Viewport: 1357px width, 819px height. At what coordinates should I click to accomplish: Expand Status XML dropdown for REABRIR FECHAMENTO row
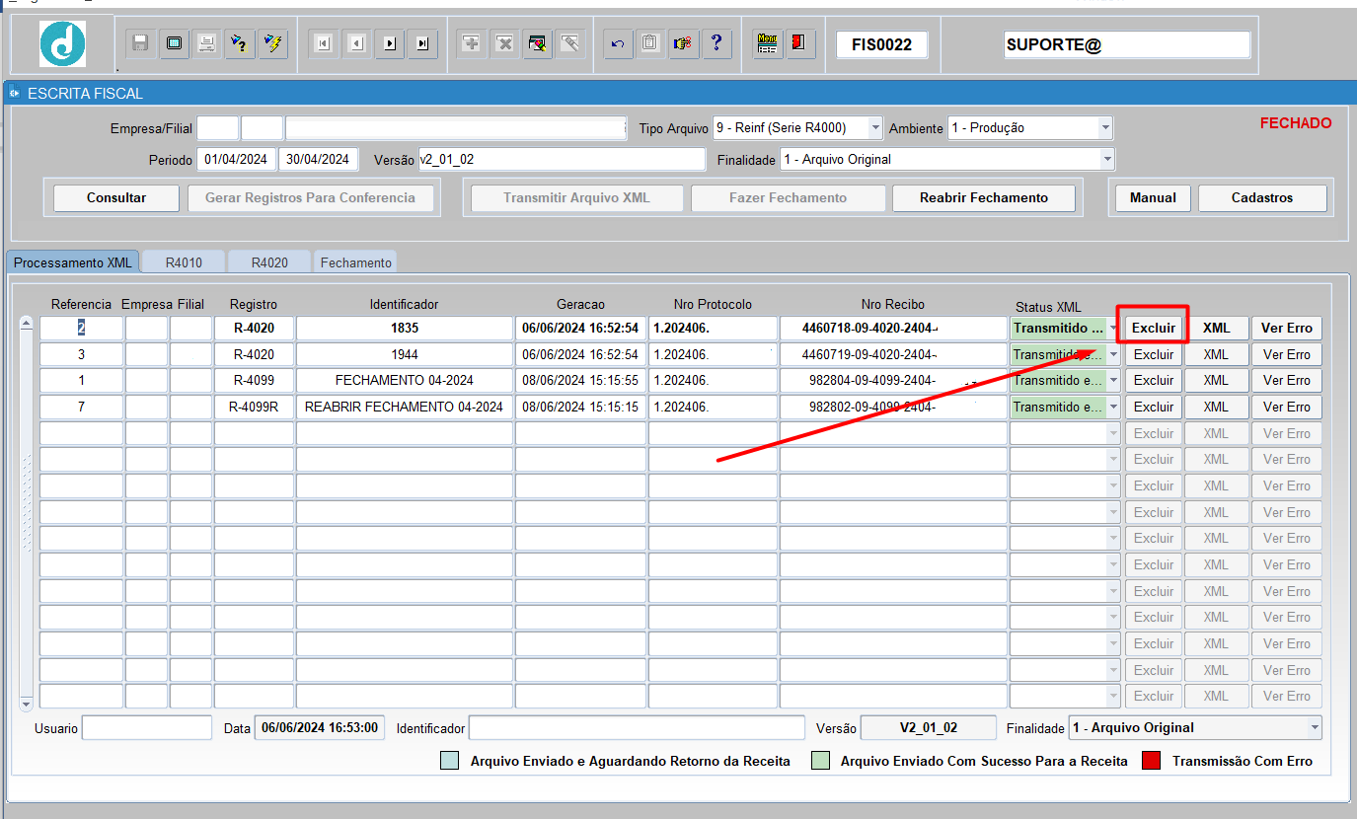coord(1113,407)
